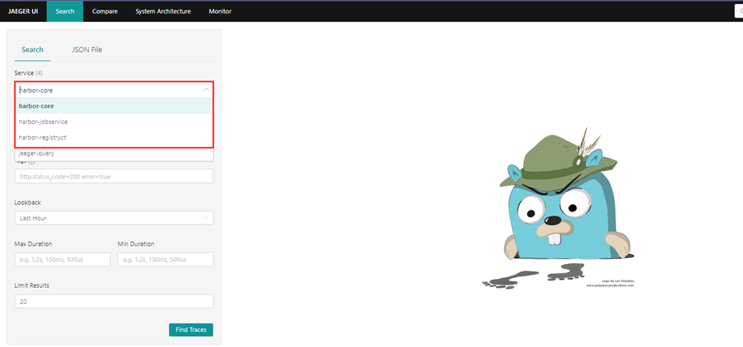743x347 pixels.
Task: Click the Max Duration label
Action: 33,244
